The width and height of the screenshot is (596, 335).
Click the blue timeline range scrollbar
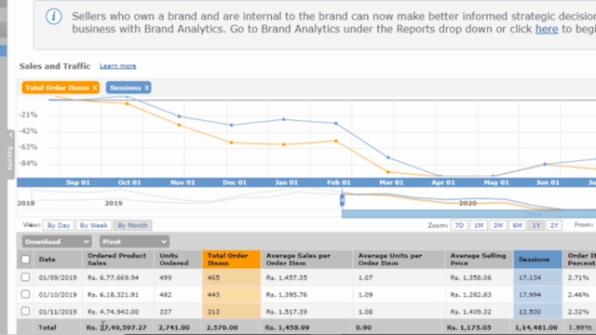click(468, 214)
